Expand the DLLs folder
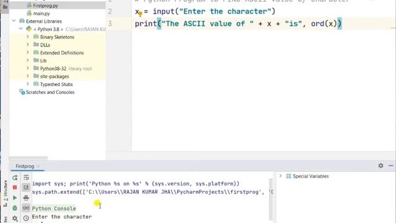The width and height of the screenshot is (396, 223). [x=28, y=45]
